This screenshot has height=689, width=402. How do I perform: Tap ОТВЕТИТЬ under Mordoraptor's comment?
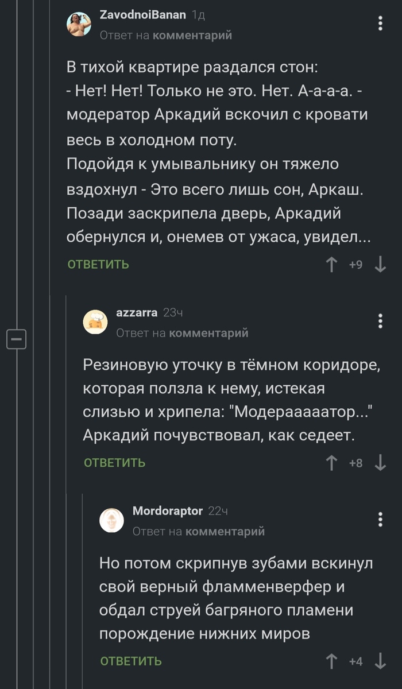[x=131, y=661]
